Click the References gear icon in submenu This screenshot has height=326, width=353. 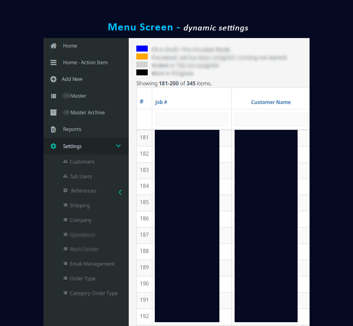click(x=66, y=191)
